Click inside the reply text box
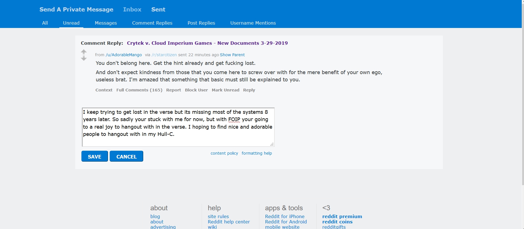Image resolution: width=524 pixels, height=229 pixels. [x=178, y=127]
